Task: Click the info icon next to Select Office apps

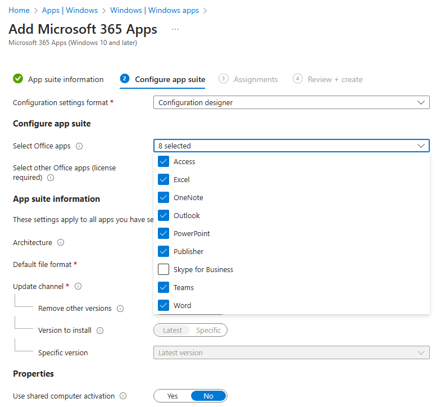Action: click(x=79, y=146)
